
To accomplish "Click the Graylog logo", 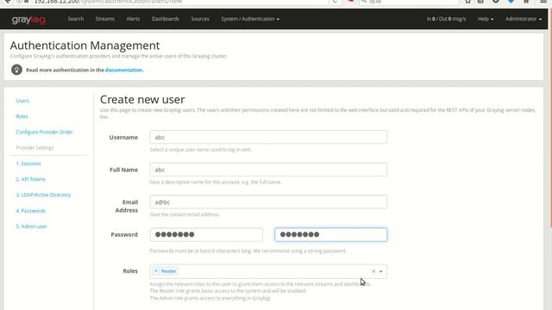I will (28, 19).
